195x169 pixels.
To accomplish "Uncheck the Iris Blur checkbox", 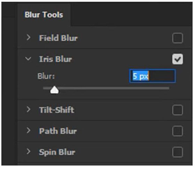I will 178,59.
